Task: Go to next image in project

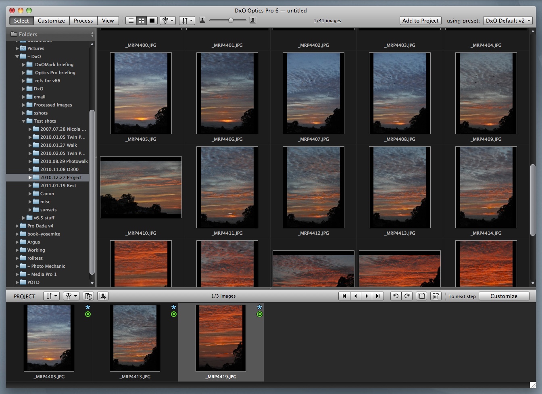Action: pyautogui.click(x=367, y=296)
